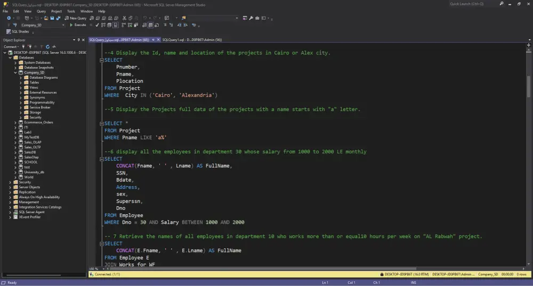This screenshot has width=533, height=286.
Task: Switch output to Results to File
Action: [x=157, y=25]
